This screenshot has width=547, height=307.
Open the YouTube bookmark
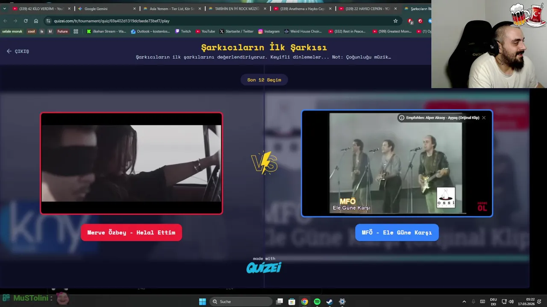(x=205, y=31)
